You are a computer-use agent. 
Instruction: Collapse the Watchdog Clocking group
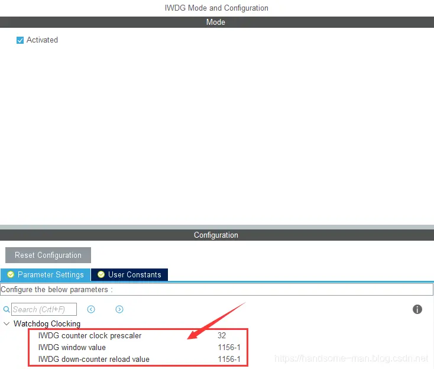tap(7, 323)
